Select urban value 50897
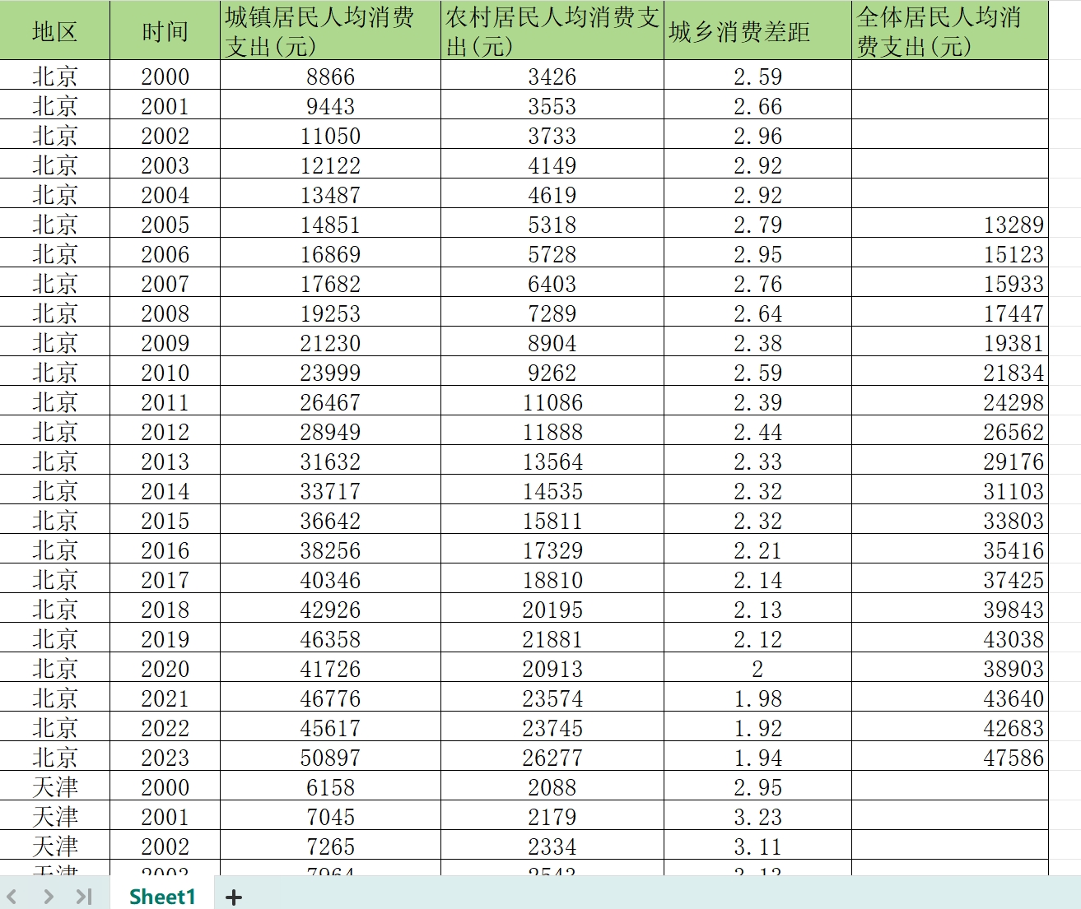 pos(330,757)
